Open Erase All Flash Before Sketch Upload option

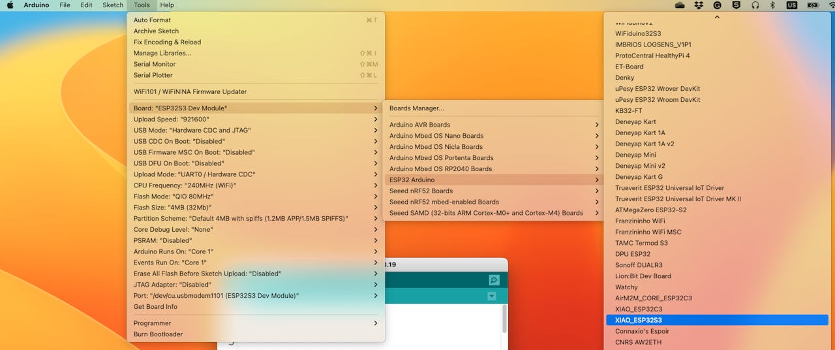coord(256,274)
